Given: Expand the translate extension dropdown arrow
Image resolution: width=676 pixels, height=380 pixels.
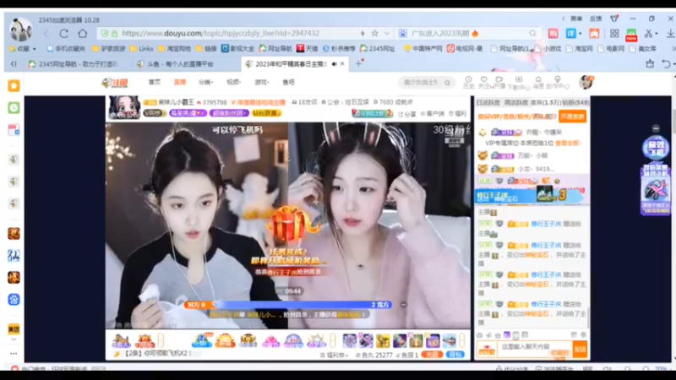Looking at the screenshot, I should [580, 33].
